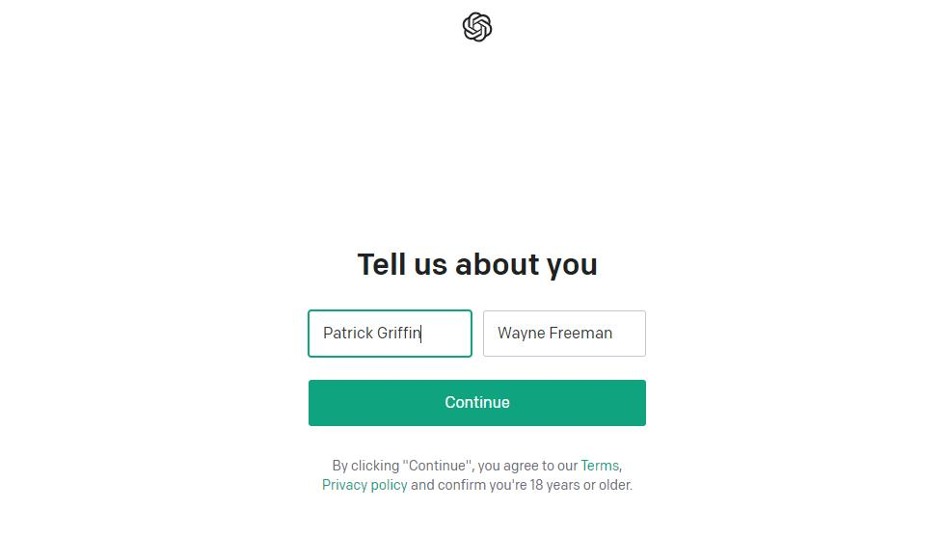This screenshot has width=944, height=536.
Task: Focus the field containing Patrick Griffin
Action: [x=390, y=334]
